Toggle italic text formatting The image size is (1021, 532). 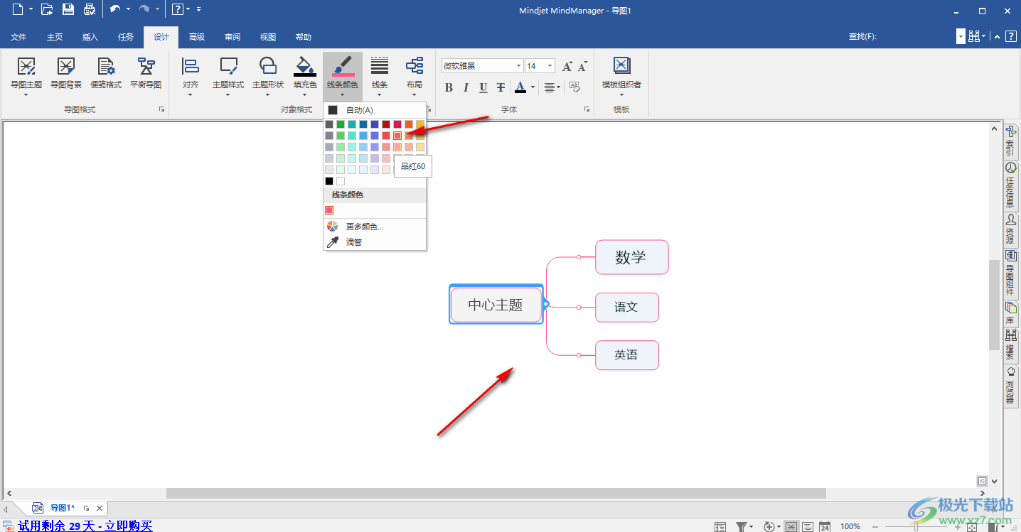coord(466,87)
